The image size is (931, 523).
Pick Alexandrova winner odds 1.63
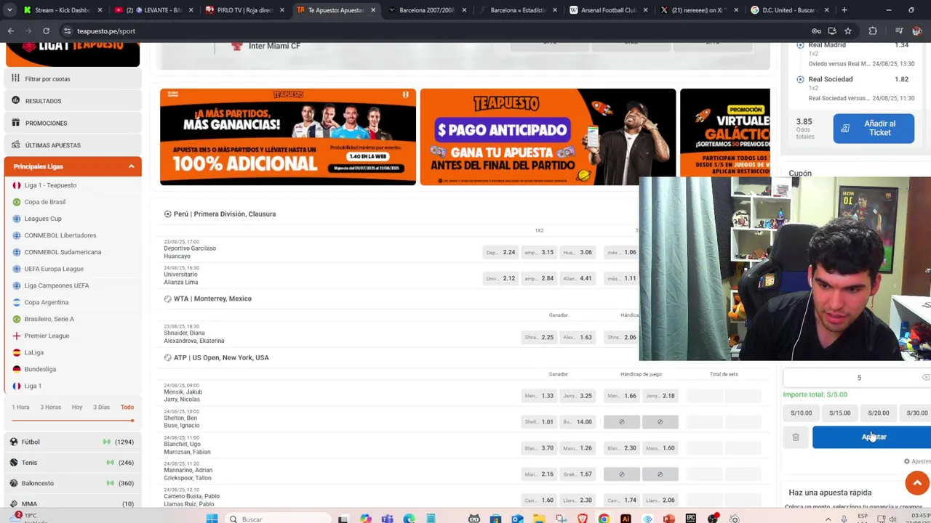click(x=578, y=337)
